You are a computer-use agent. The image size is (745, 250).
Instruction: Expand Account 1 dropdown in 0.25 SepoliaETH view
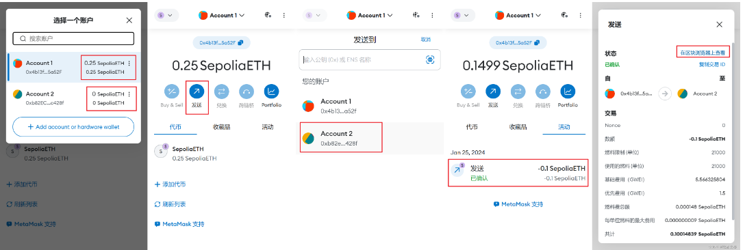coord(221,15)
